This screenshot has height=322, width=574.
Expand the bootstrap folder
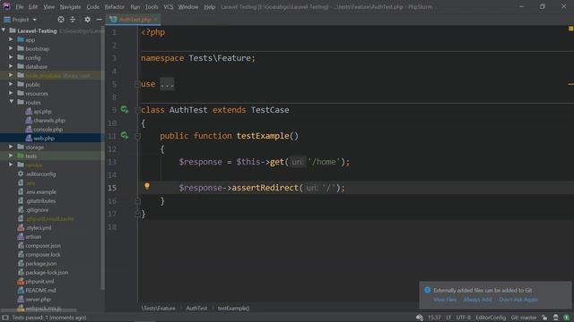(11, 48)
